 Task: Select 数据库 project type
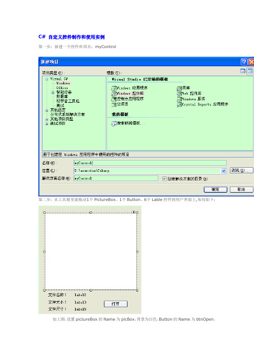[62, 97]
